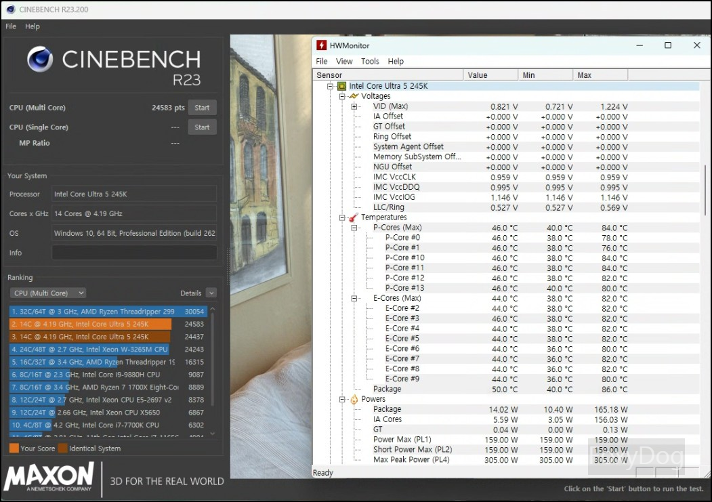
Task: Collapse the Temperatures tree node
Action: (x=342, y=218)
